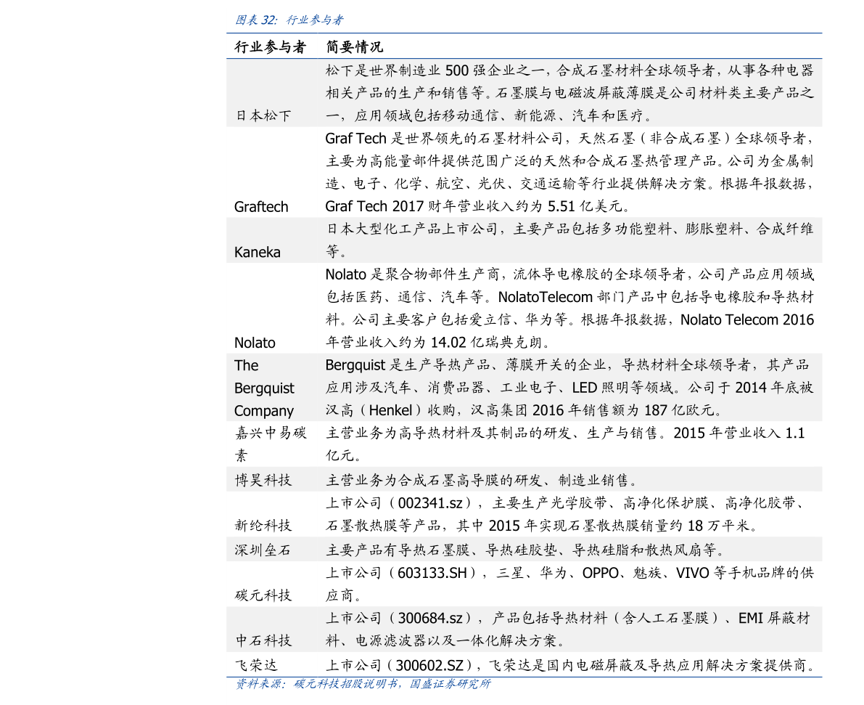Select the '行业参与者' column header
The width and height of the screenshot is (864, 705).
pyautogui.click(x=270, y=47)
